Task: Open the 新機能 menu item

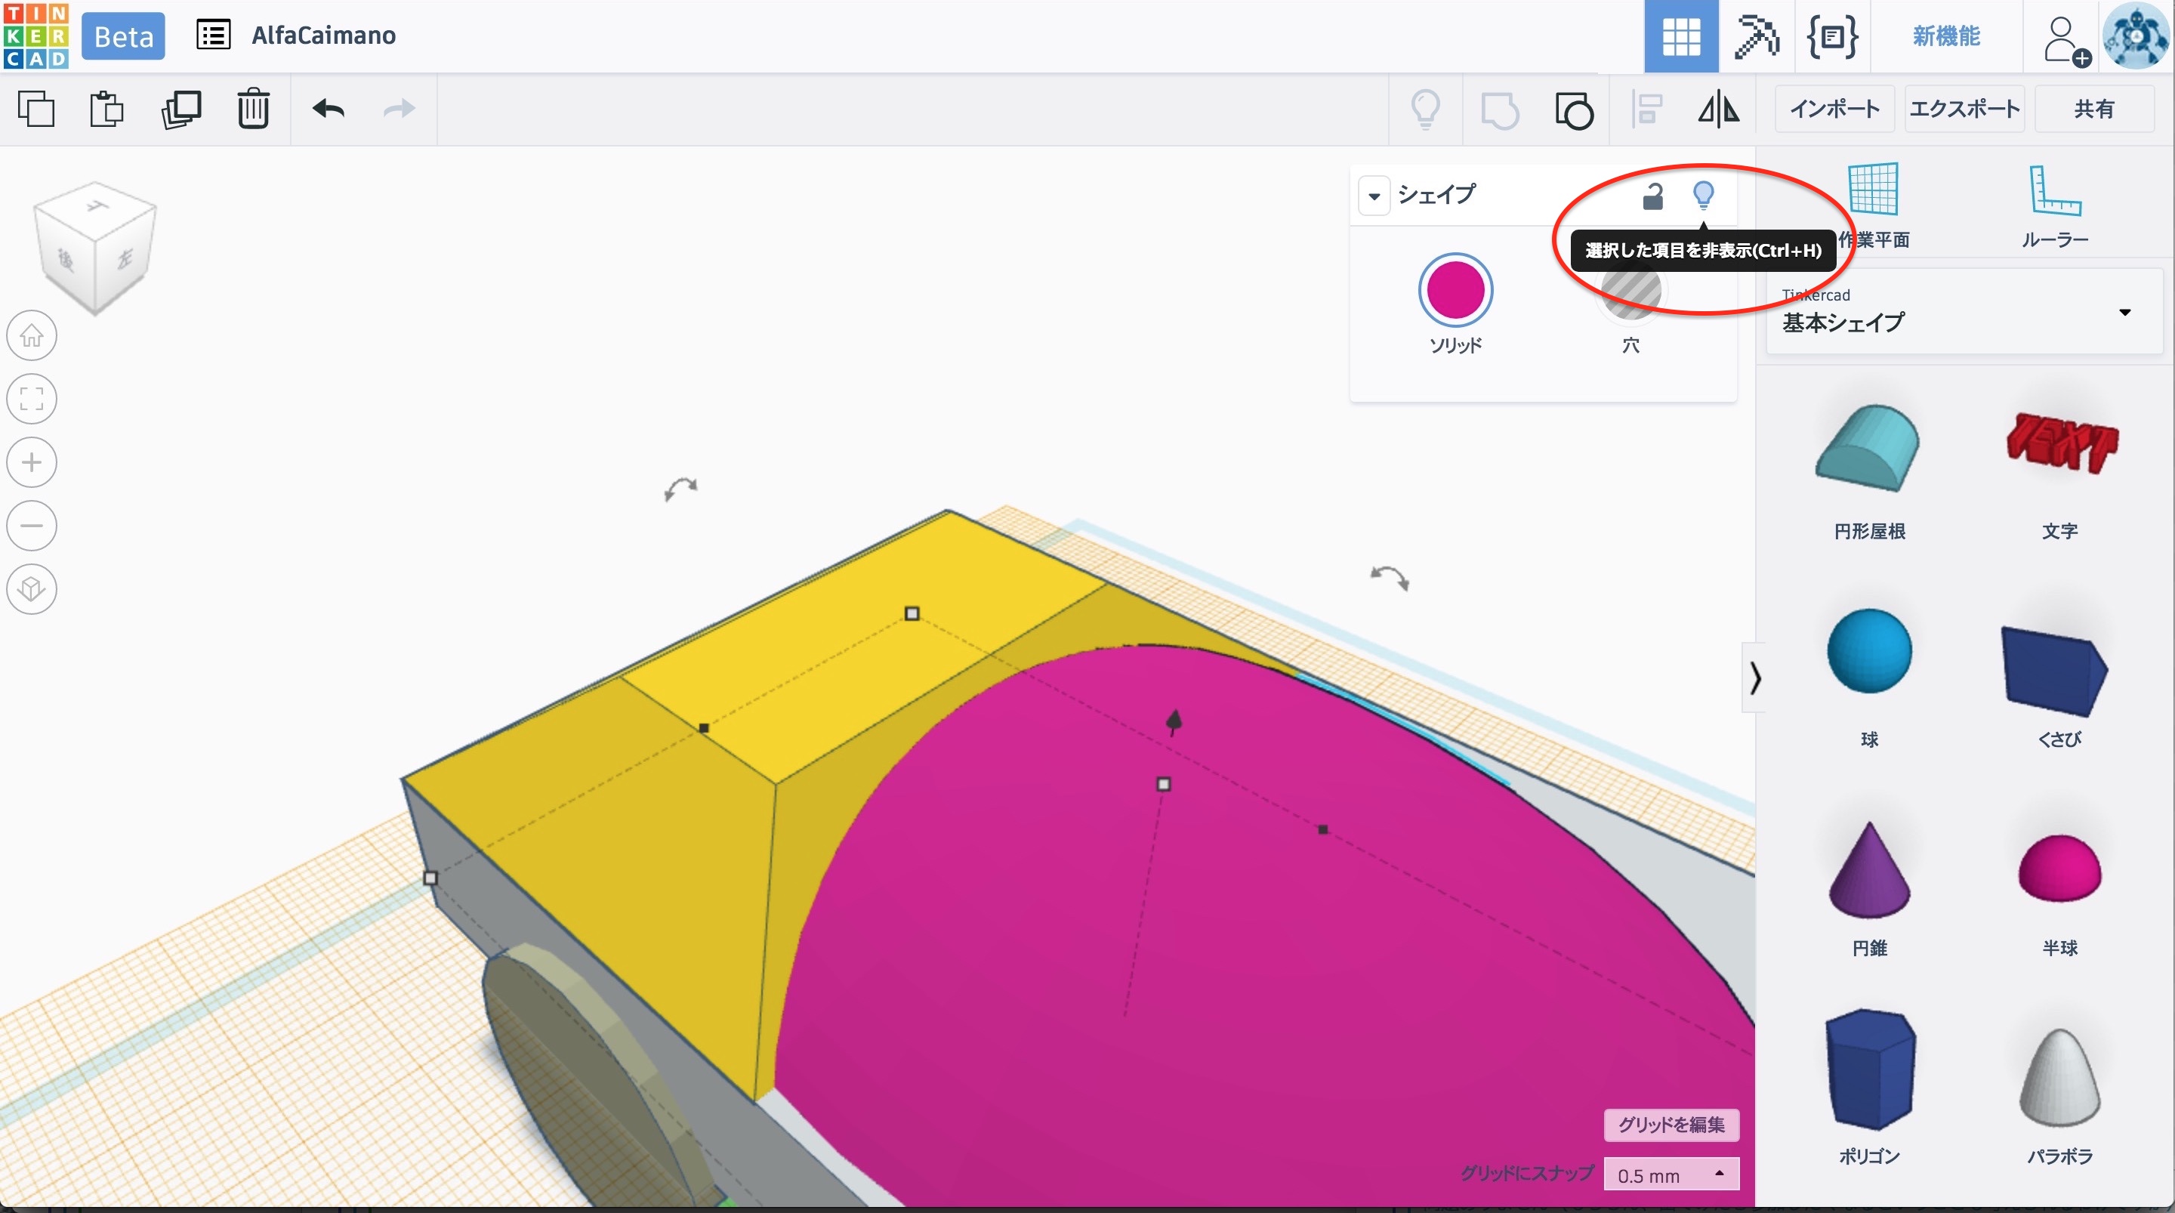Action: [x=1945, y=36]
